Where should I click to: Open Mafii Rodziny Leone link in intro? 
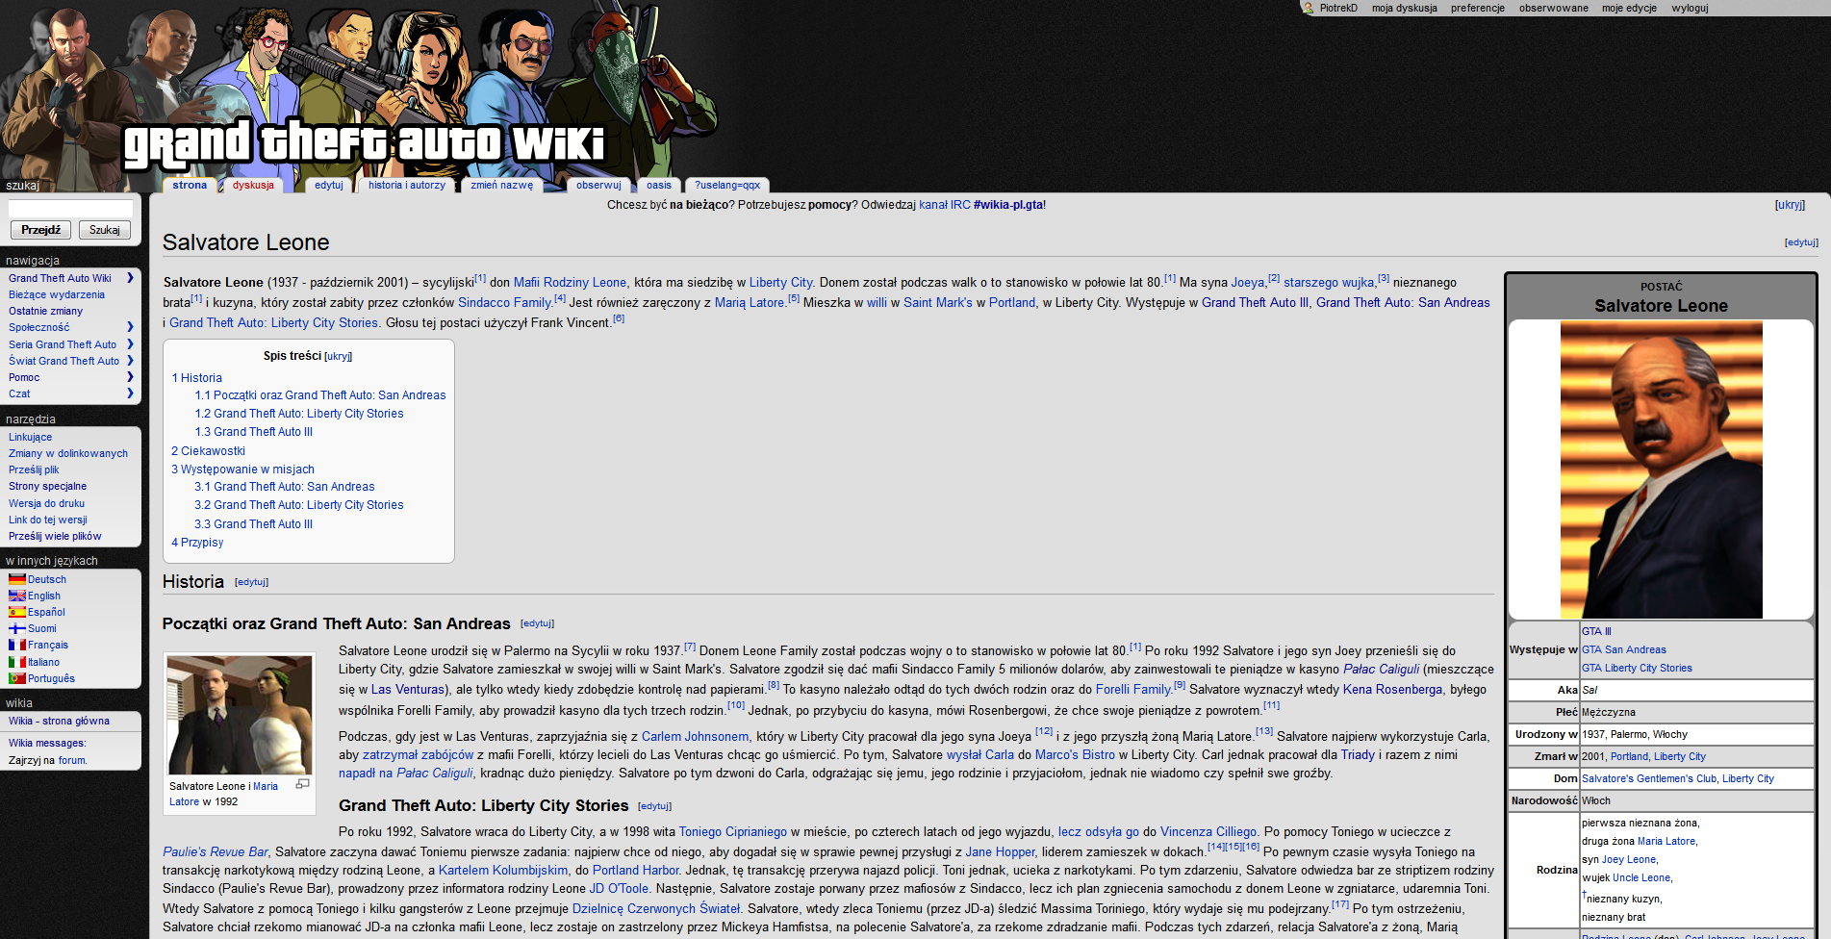(x=570, y=282)
